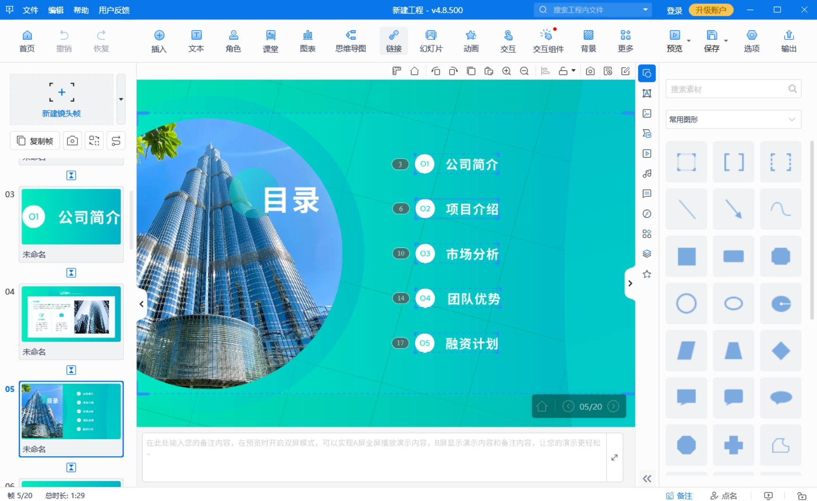This screenshot has width=817, height=501.
Task: Open the 常用图形 shape category dropdown
Action: coord(733,119)
